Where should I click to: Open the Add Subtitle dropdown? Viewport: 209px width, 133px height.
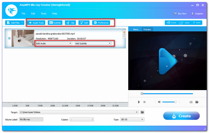click(93, 43)
